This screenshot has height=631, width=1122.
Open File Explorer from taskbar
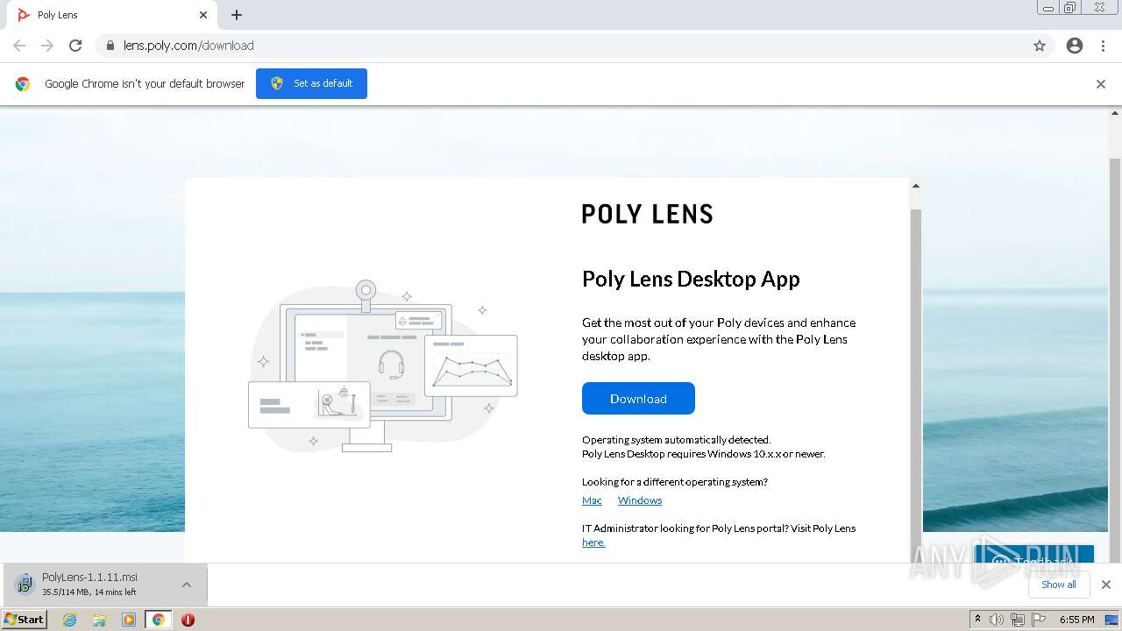coord(99,620)
